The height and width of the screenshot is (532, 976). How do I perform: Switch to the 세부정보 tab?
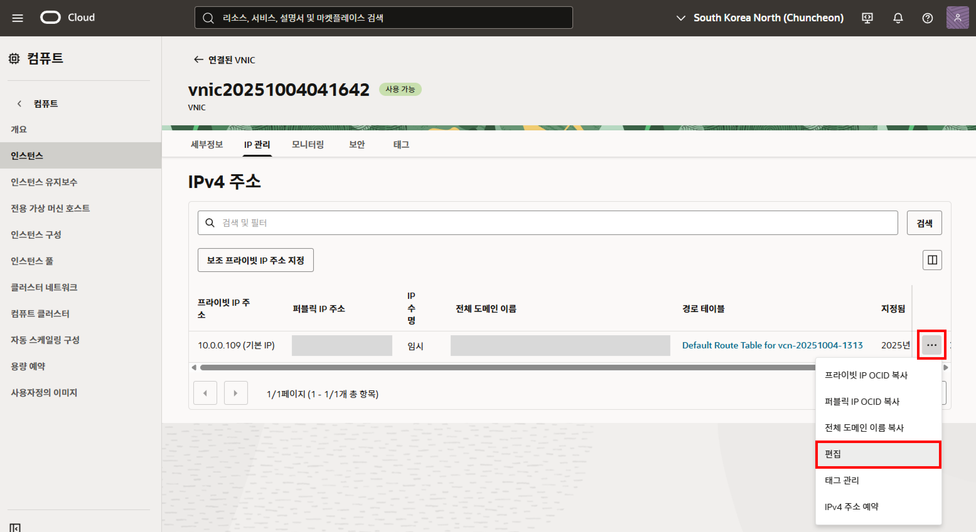click(207, 144)
